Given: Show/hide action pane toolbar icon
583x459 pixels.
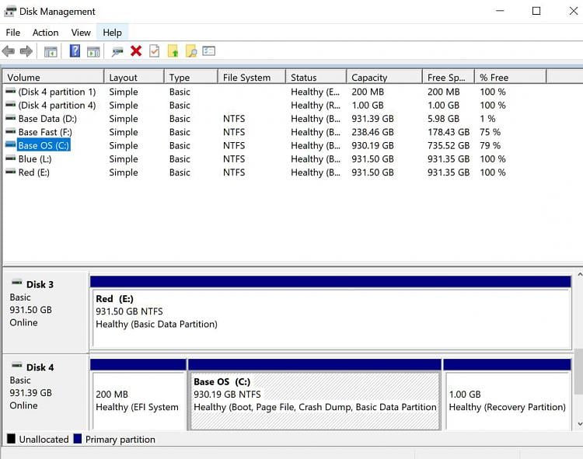Looking at the screenshot, I should pyautogui.click(x=93, y=51).
